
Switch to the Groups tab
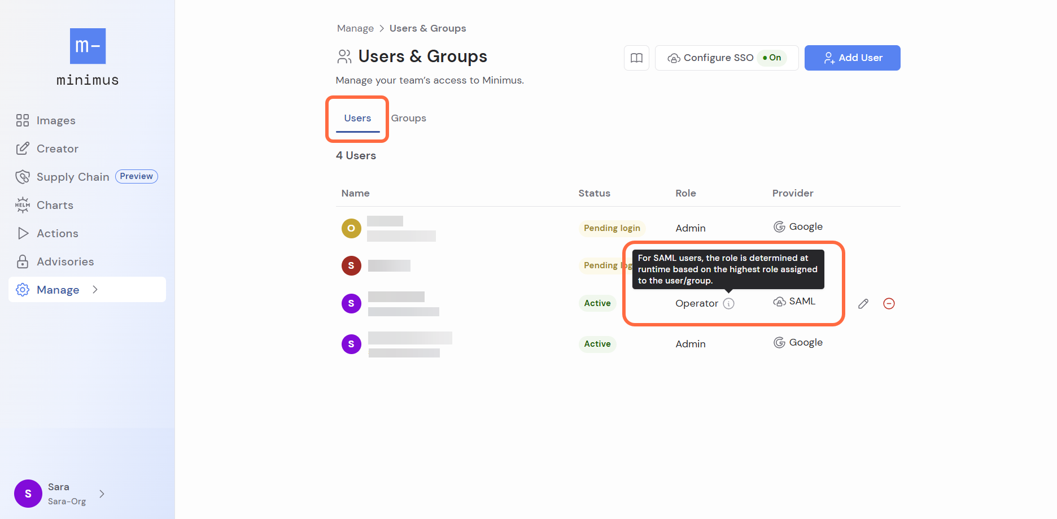tap(408, 118)
